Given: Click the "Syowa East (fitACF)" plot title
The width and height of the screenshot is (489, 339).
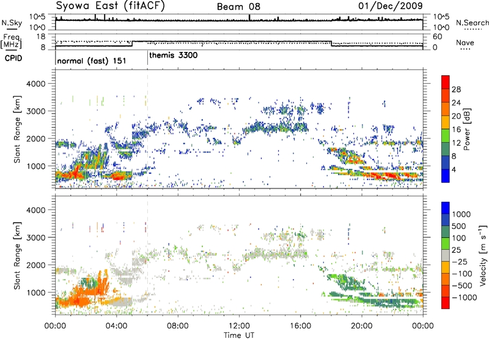Looking at the screenshot, I should [110, 6].
